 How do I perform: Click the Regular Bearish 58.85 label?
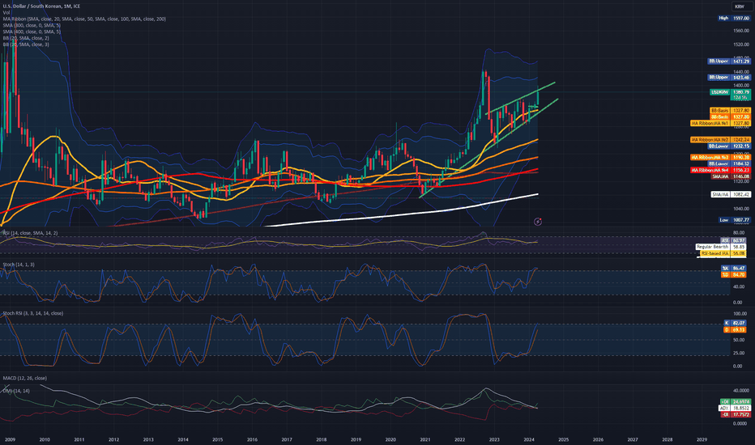pyautogui.click(x=721, y=246)
